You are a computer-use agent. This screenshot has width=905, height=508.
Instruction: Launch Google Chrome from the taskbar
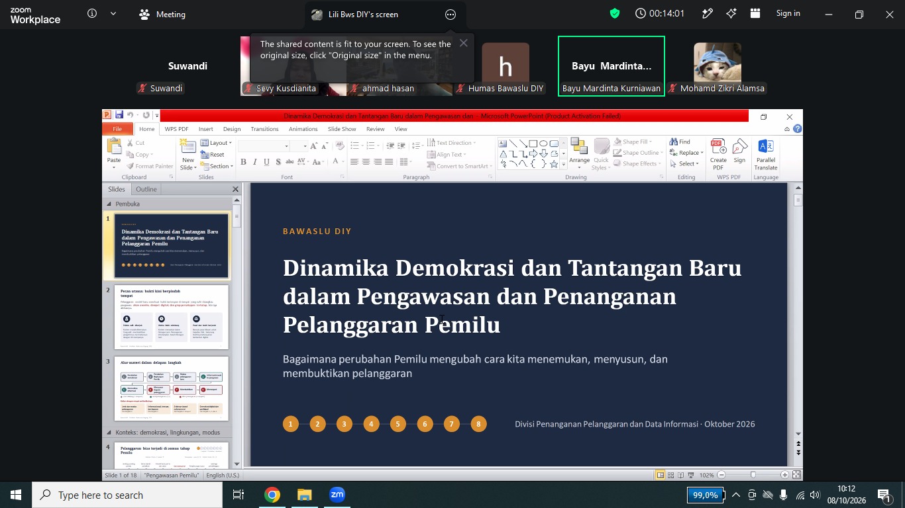272,495
